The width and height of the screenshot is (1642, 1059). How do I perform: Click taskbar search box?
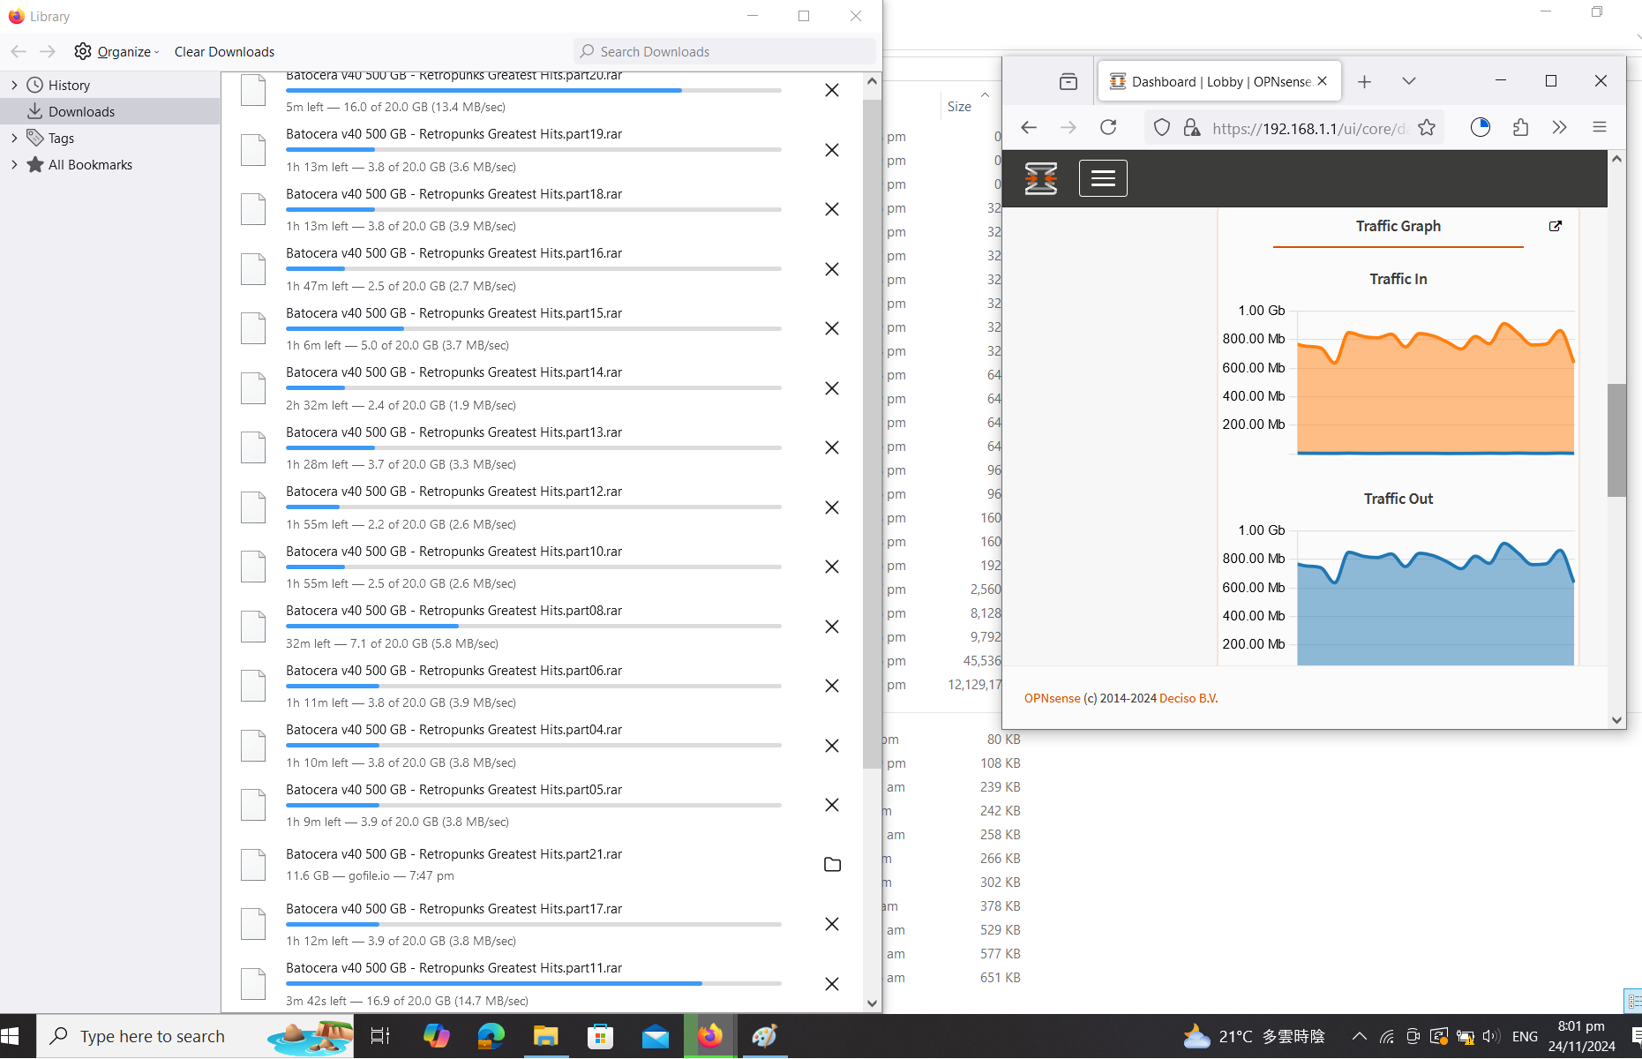click(196, 1036)
